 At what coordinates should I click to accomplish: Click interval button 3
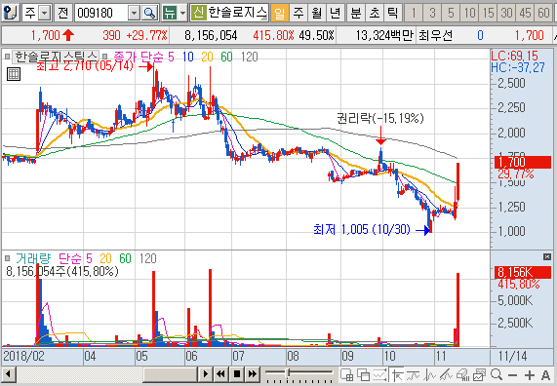click(x=432, y=13)
